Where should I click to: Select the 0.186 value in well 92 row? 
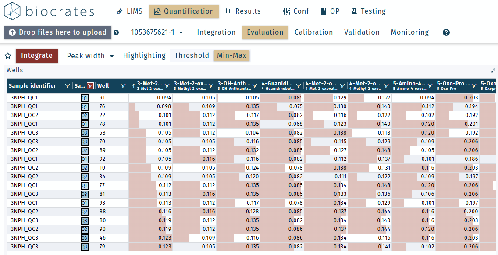457,159
